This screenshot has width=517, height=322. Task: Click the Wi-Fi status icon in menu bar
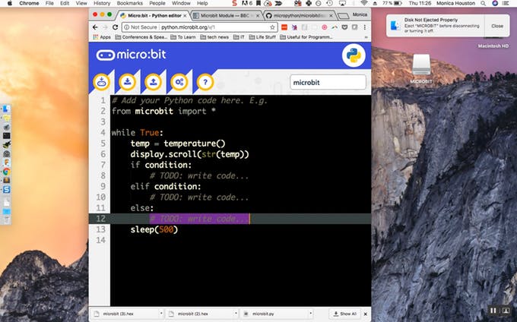coord(364,3)
